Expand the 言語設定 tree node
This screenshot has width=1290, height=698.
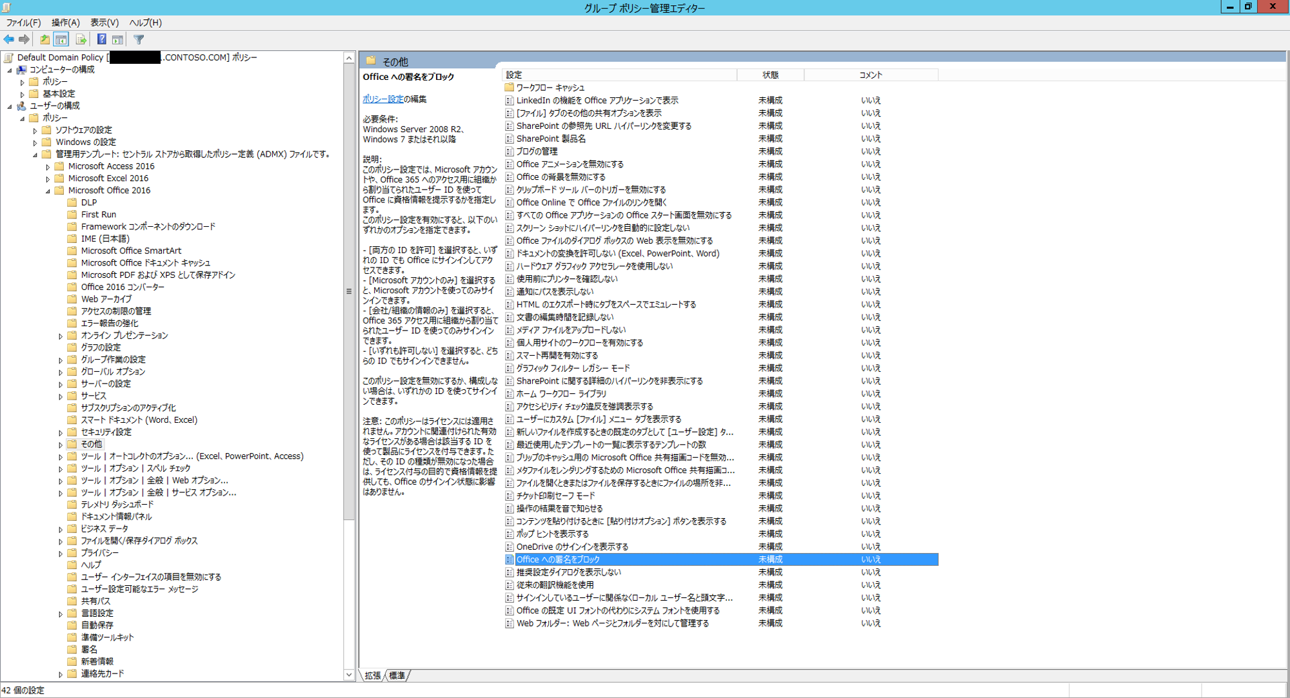61,614
